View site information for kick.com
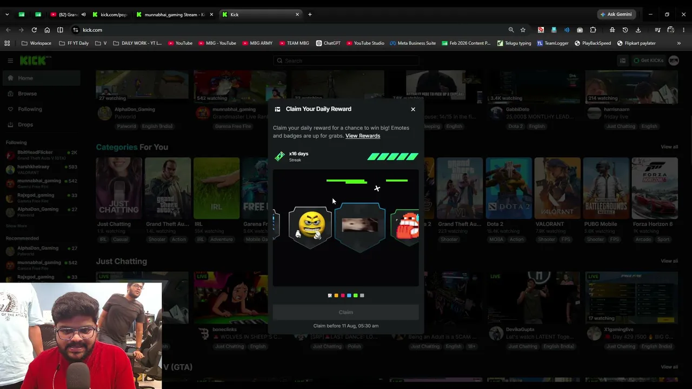 pos(76,30)
